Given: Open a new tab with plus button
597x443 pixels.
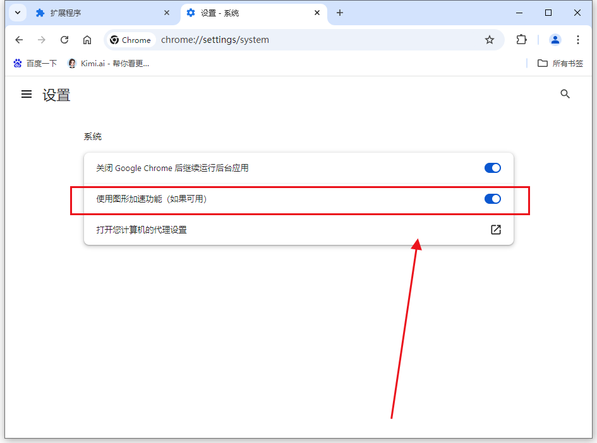Looking at the screenshot, I should point(340,13).
